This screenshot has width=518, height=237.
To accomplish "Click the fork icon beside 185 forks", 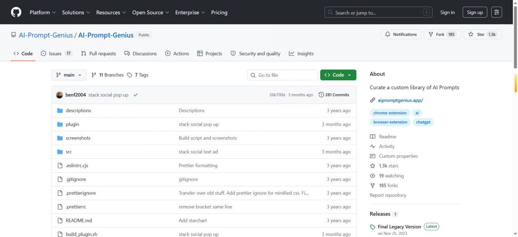I will [373, 185].
